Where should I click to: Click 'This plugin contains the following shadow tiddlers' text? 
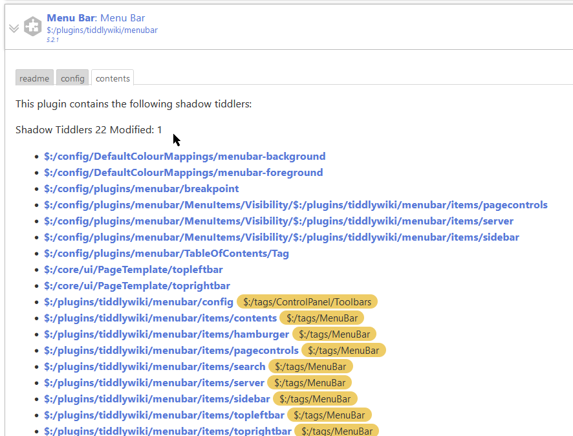click(x=133, y=104)
